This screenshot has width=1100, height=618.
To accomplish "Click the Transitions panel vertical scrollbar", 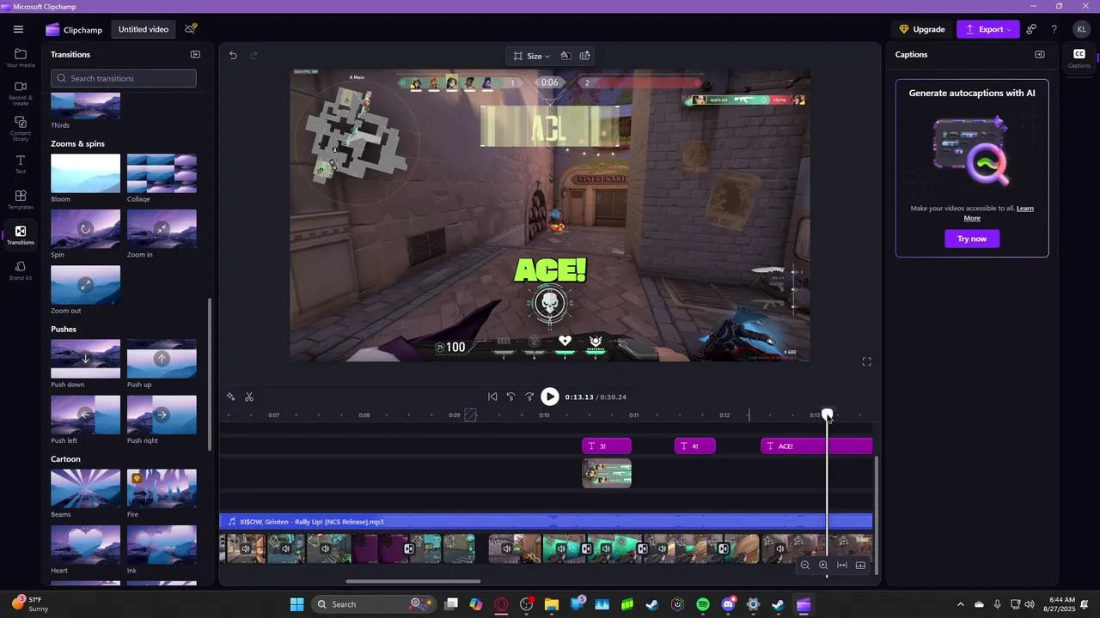I will [x=210, y=373].
